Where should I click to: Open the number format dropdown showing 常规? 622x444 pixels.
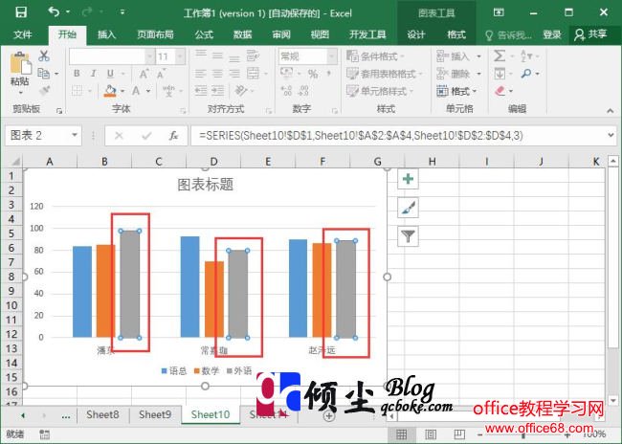tap(332, 56)
